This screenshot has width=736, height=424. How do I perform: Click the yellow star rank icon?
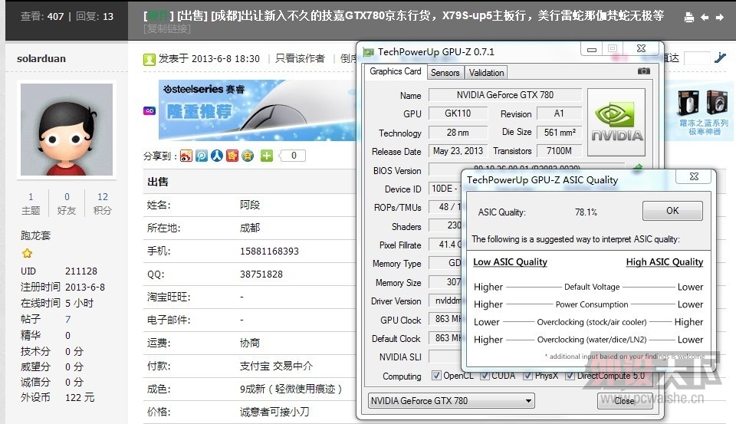point(28,254)
